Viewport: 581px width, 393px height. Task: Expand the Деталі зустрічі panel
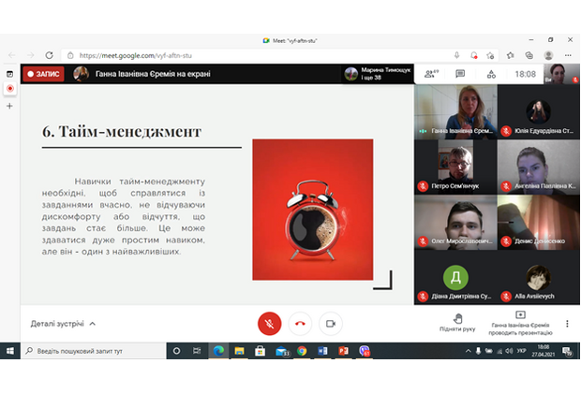[x=63, y=324]
